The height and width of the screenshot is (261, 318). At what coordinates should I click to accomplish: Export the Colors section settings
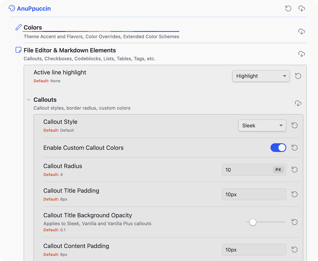click(x=302, y=31)
